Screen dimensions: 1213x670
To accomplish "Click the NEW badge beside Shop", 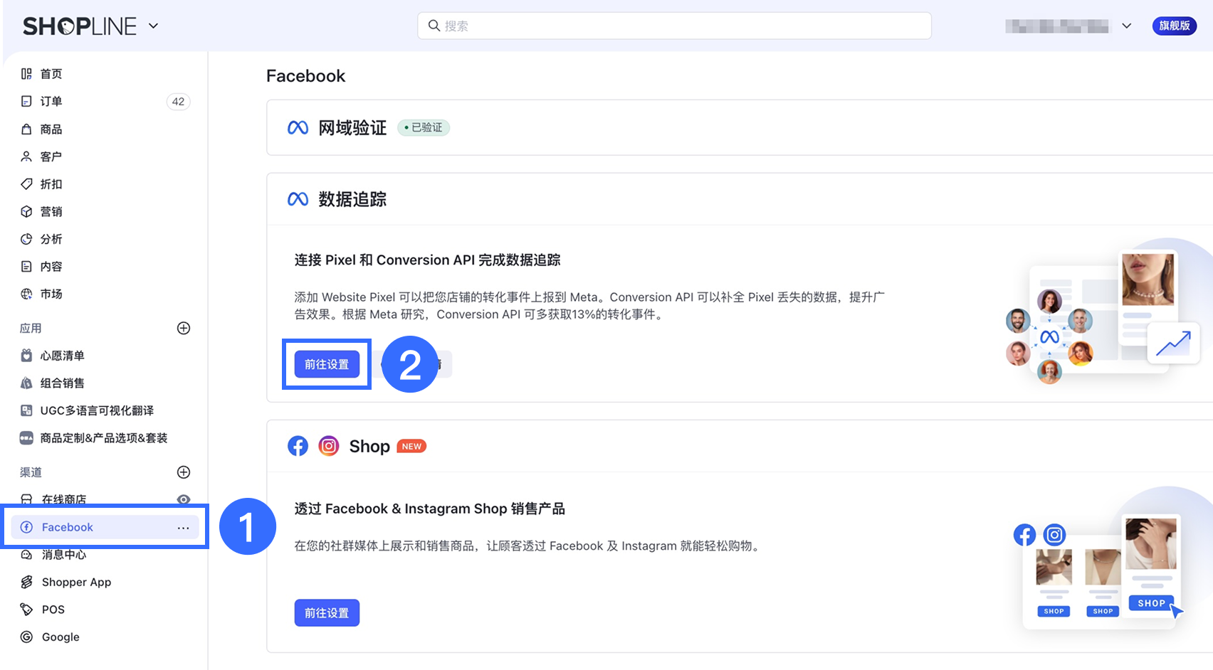I will 411,446.
